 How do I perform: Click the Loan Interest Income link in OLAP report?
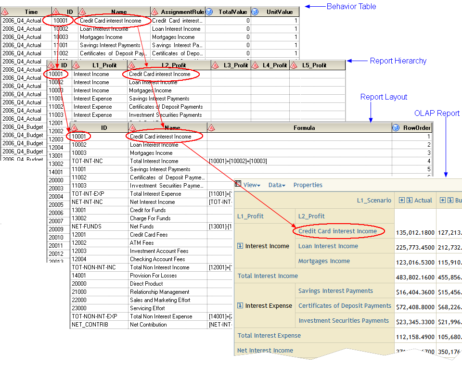[328, 246]
